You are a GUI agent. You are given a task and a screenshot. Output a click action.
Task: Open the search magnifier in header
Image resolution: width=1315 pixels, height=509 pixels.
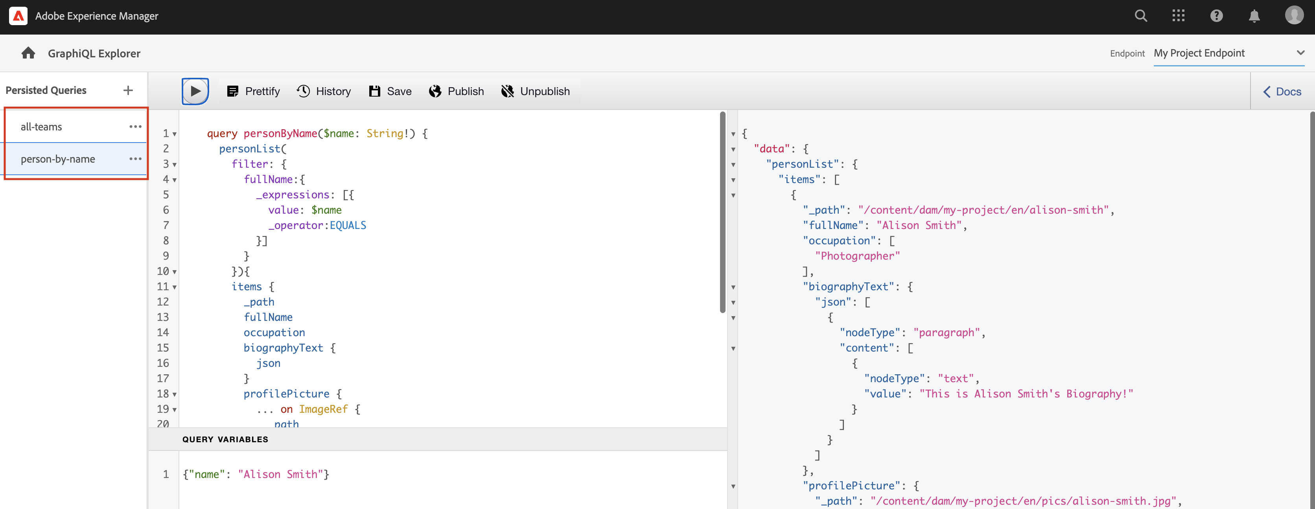pos(1141,16)
